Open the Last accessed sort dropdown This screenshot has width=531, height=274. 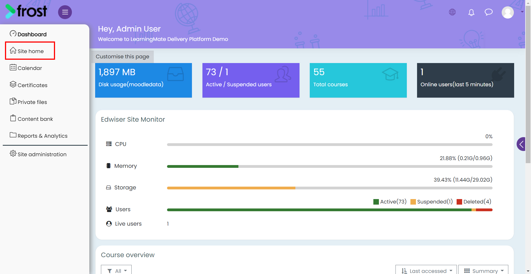point(426,270)
